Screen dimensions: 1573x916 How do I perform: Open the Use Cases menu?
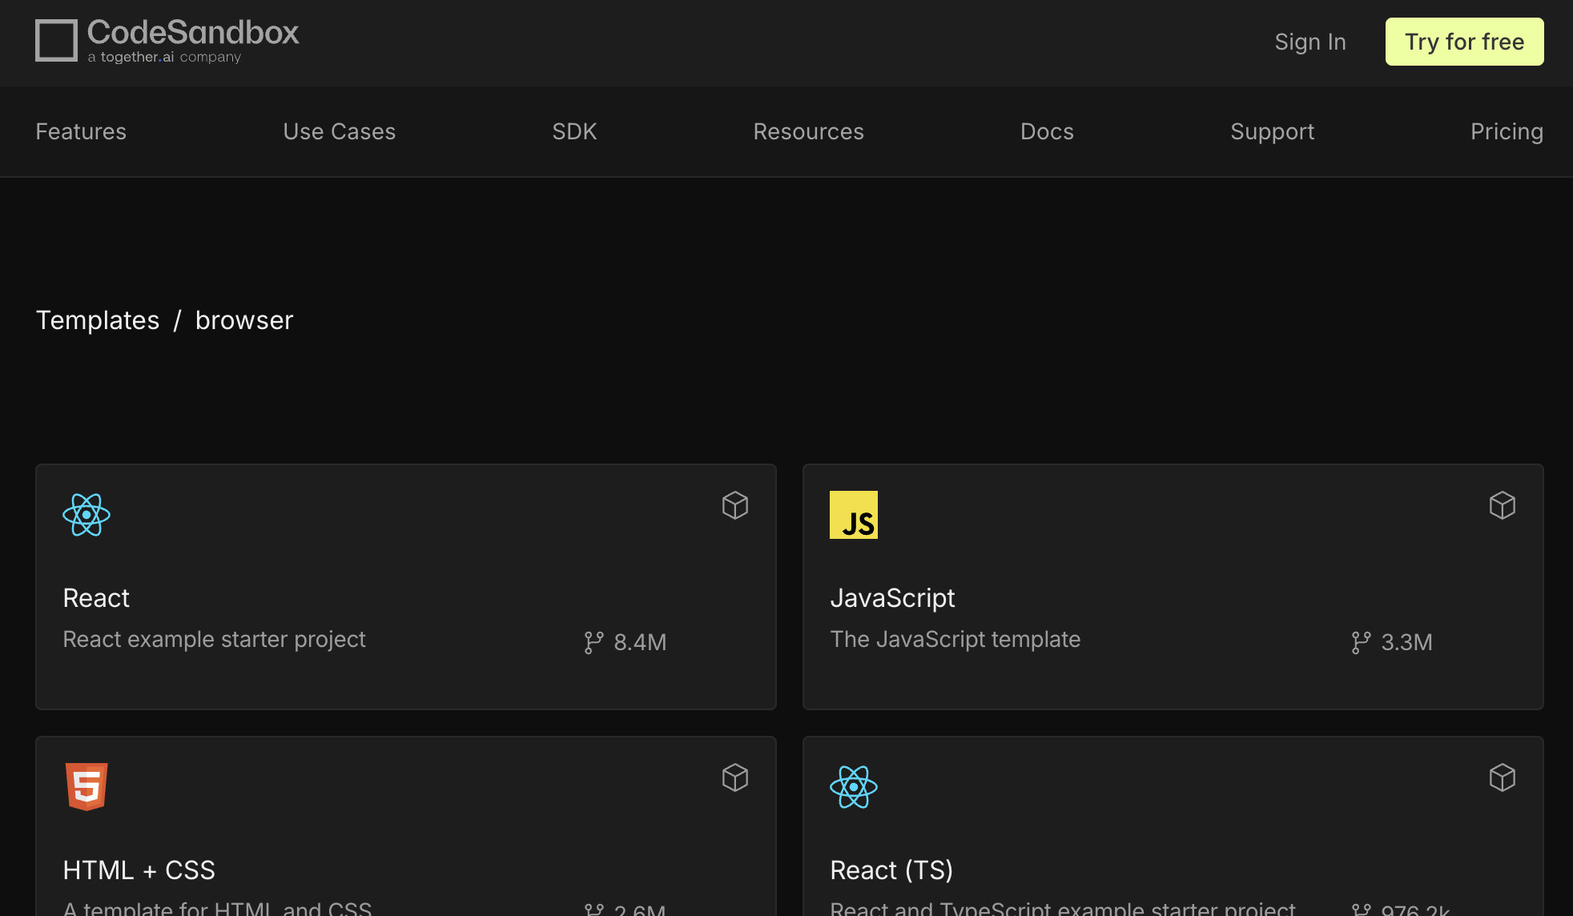(340, 131)
